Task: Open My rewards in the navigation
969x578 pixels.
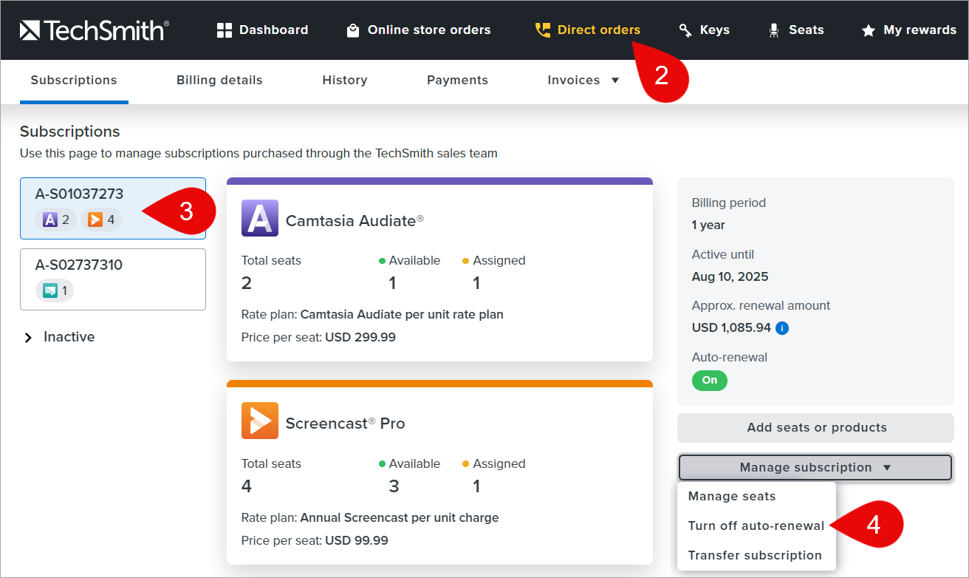Action: coord(908,30)
